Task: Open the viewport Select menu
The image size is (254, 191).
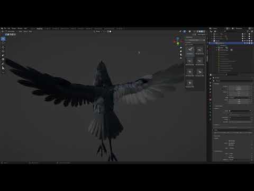Action: [x=25, y=31]
